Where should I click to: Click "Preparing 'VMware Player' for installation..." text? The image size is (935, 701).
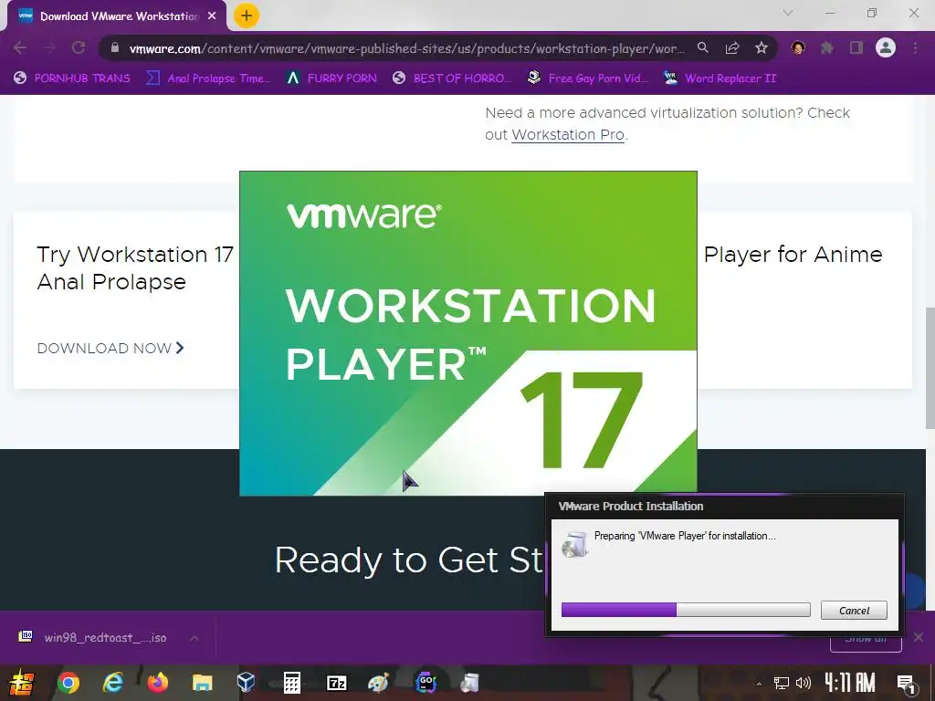tap(685, 536)
